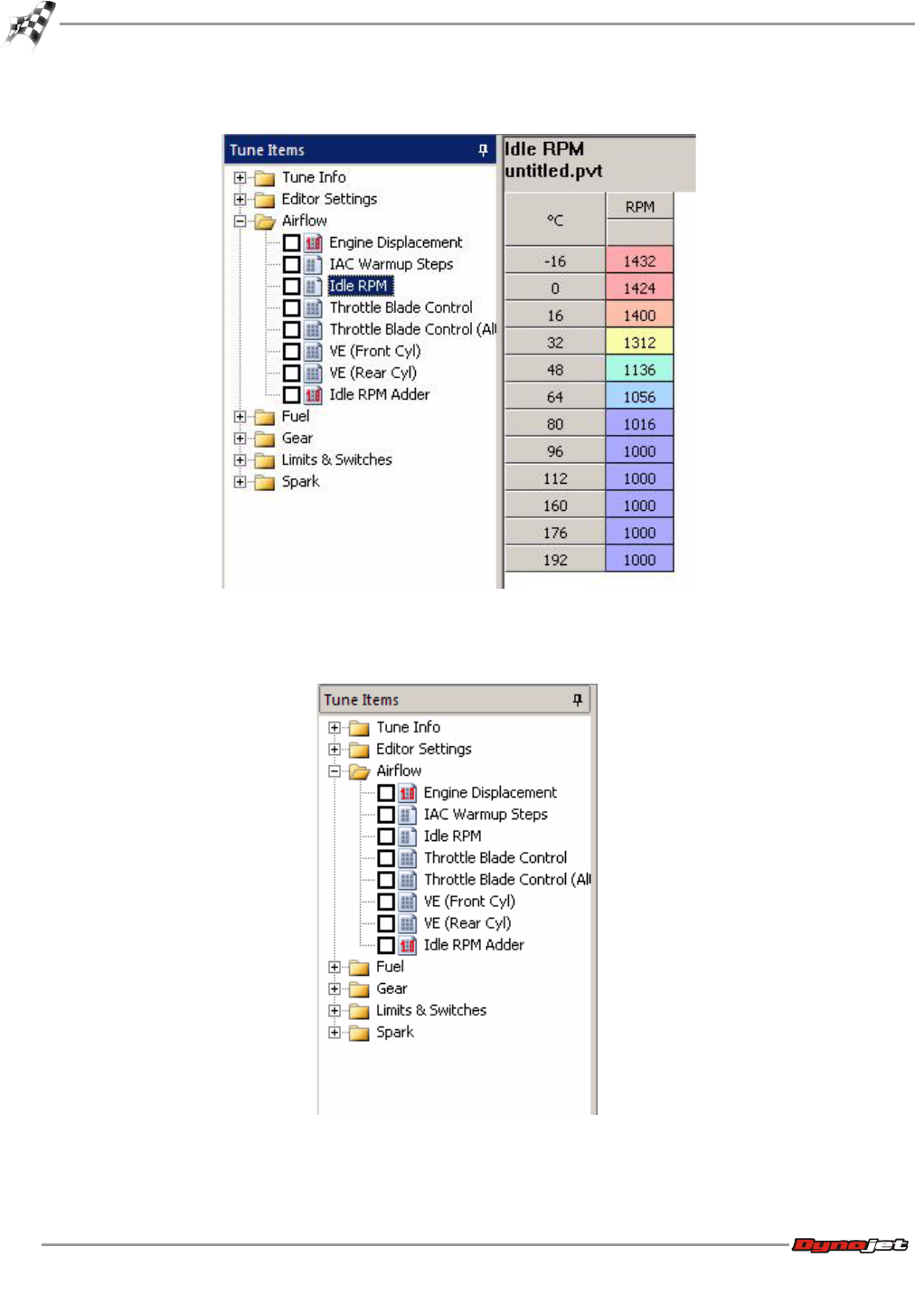Select RPM cell 1424 at 0 °C

click(x=639, y=288)
